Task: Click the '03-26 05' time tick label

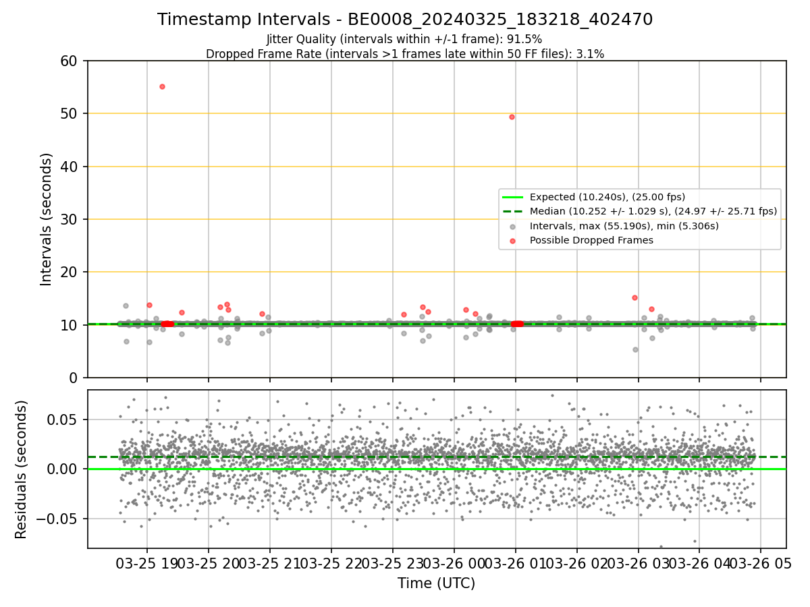Action: coord(761,563)
